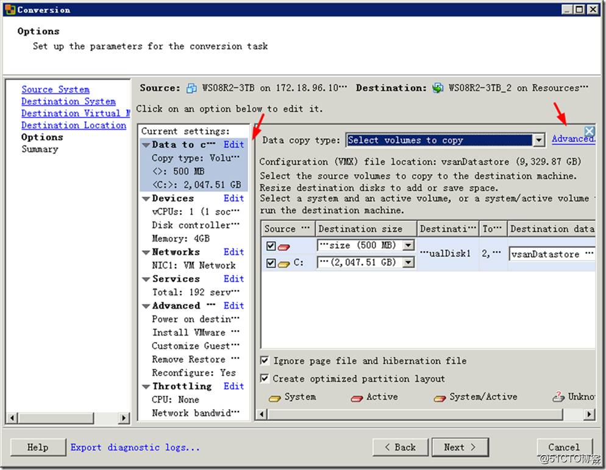Go to Source System step
606x470 pixels.
(55, 89)
